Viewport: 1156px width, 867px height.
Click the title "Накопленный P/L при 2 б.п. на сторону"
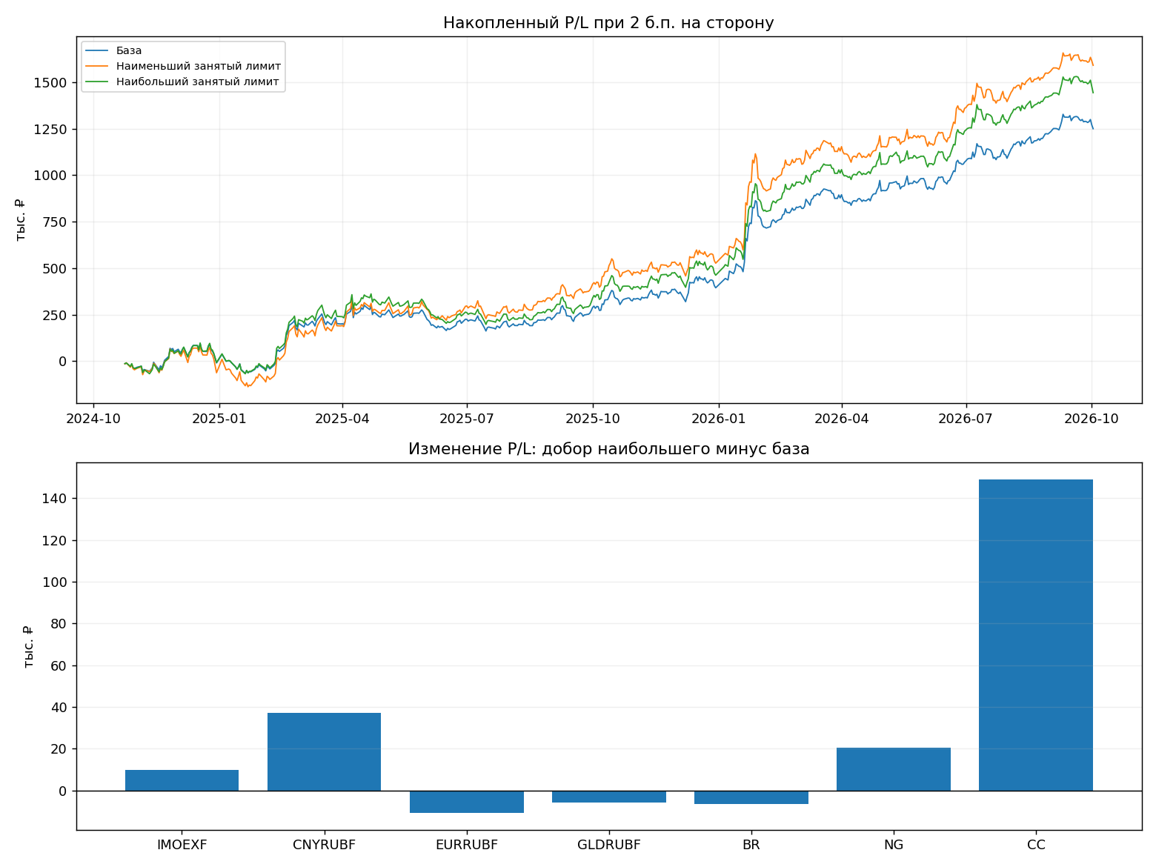608,23
